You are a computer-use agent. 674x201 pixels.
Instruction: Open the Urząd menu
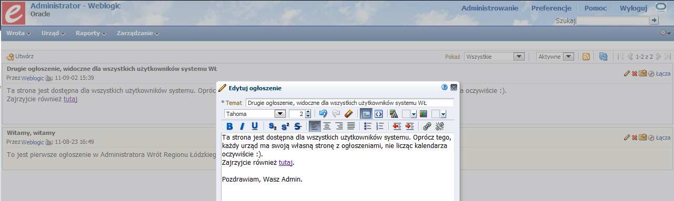tap(53, 33)
